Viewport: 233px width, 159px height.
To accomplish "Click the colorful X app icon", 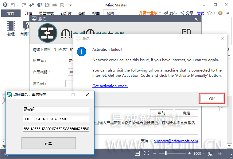I will click(220, 13).
